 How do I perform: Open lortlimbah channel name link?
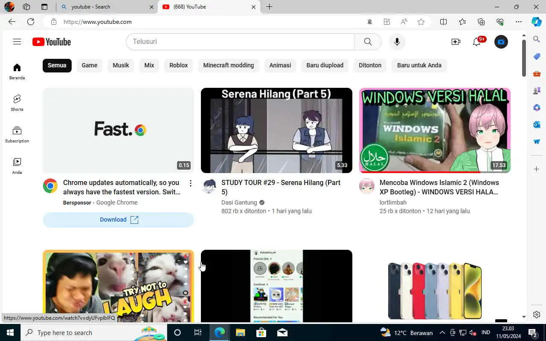[x=393, y=202]
